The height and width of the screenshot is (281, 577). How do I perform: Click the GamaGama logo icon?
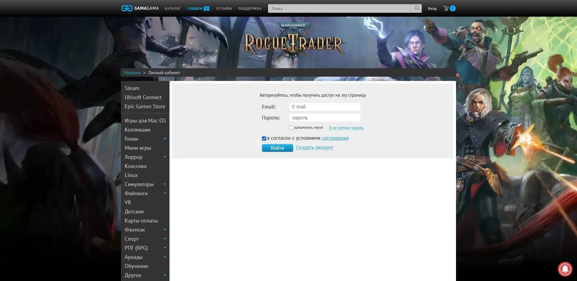pyautogui.click(x=127, y=8)
